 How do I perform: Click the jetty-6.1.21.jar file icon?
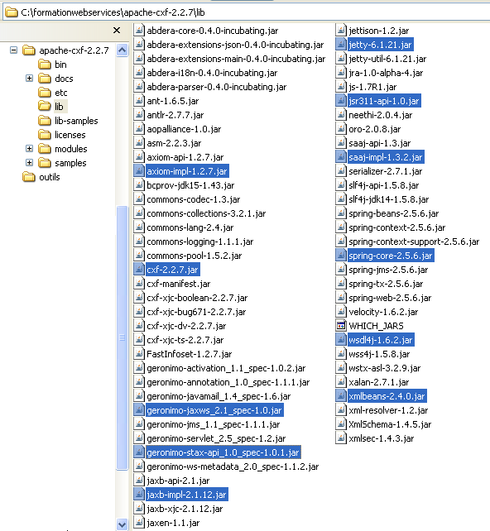point(340,45)
